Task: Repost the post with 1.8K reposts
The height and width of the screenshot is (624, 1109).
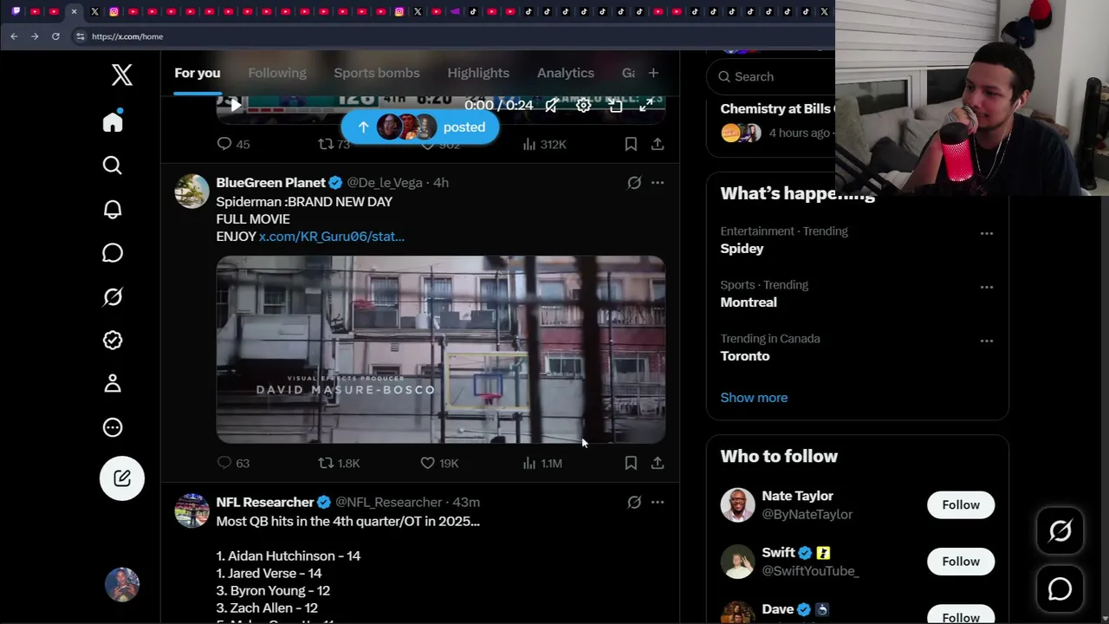Action: (x=339, y=464)
